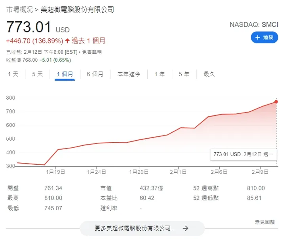The height and width of the screenshot is (239, 293).
Task: Click the 追蹤 follow button
Action: 264,38
